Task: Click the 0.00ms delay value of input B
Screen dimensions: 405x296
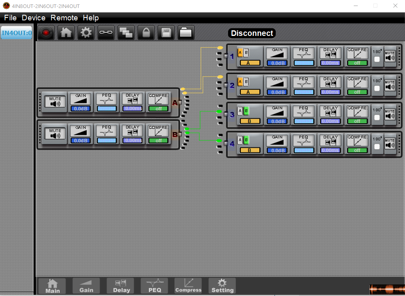Action: tap(132, 140)
